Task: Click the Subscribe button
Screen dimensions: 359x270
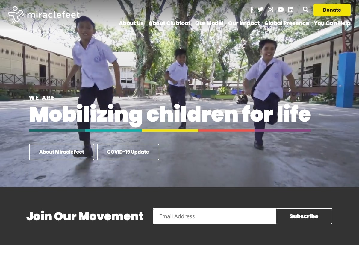Action: (x=304, y=216)
